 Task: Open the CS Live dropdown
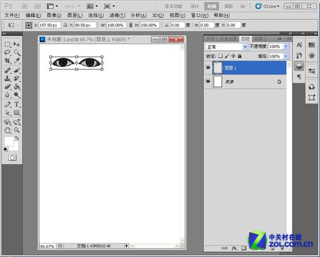point(268,6)
